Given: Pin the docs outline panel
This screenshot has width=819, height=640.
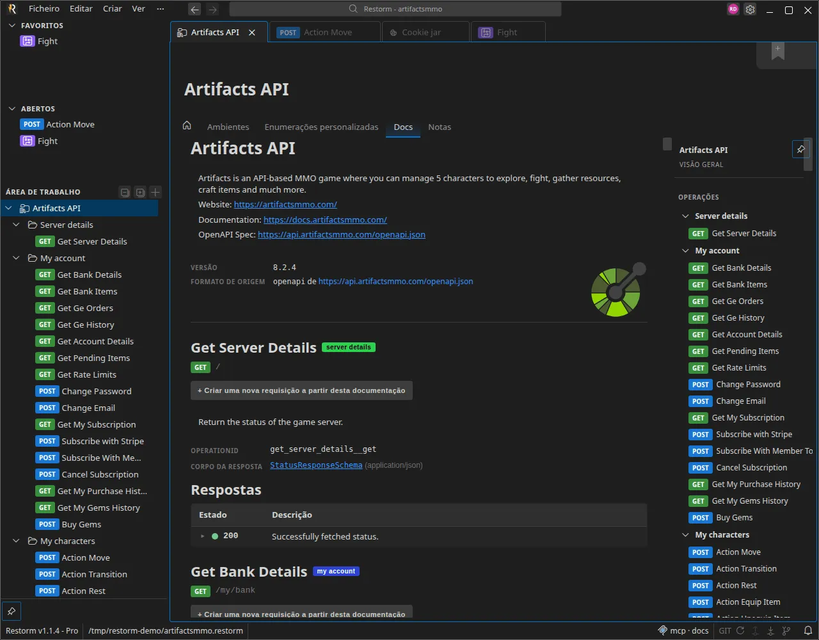Looking at the screenshot, I should click(x=800, y=149).
